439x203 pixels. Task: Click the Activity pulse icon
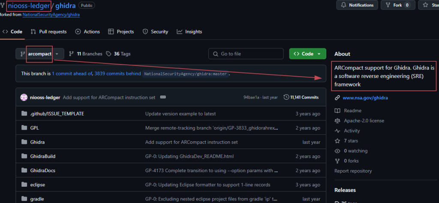click(x=337, y=131)
